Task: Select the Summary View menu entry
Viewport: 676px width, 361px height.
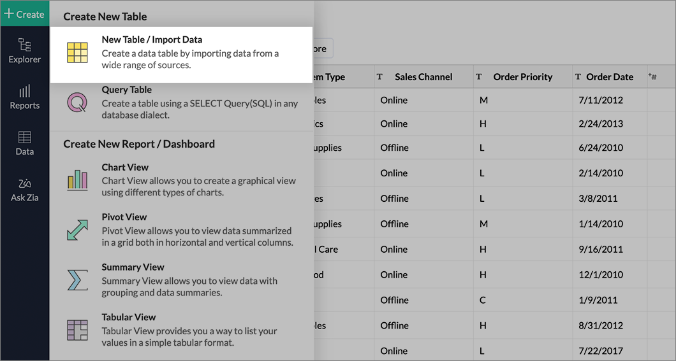Action: tap(133, 267)
